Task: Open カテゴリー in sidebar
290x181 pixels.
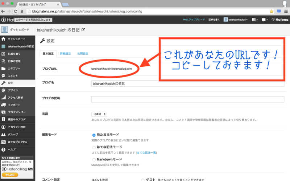Action: tap(17, 69)
